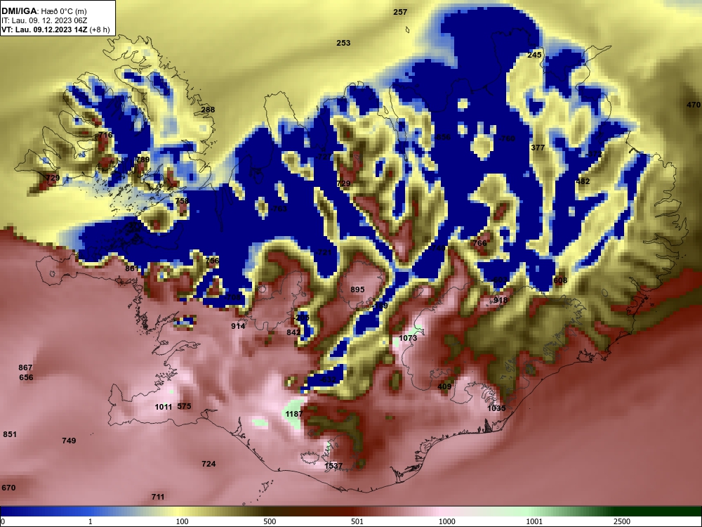Click the map value 670
This screenshot has height=527, width=702.
pyautogui.click(x=8, y=488)
